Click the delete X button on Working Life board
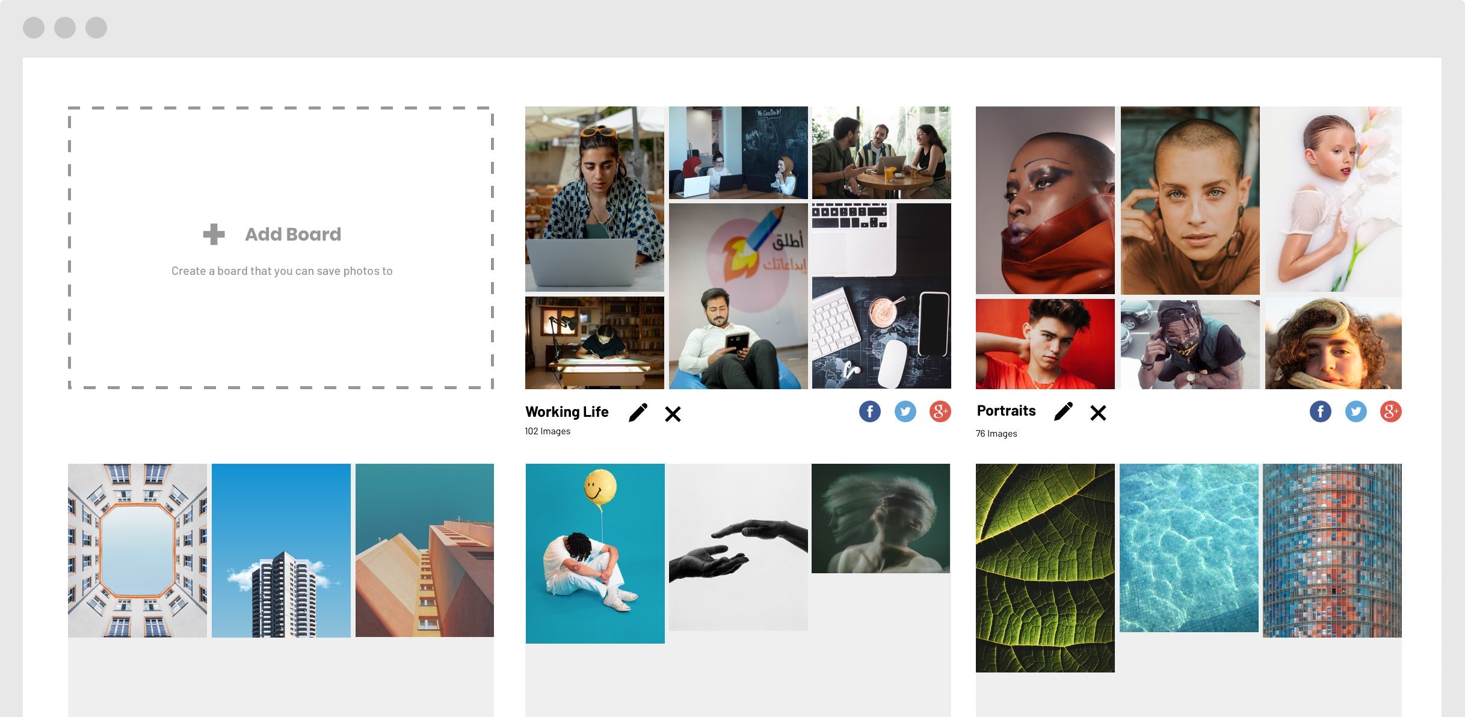The width and height of the screenshot is (1465, 717). [x=674, y=413]
